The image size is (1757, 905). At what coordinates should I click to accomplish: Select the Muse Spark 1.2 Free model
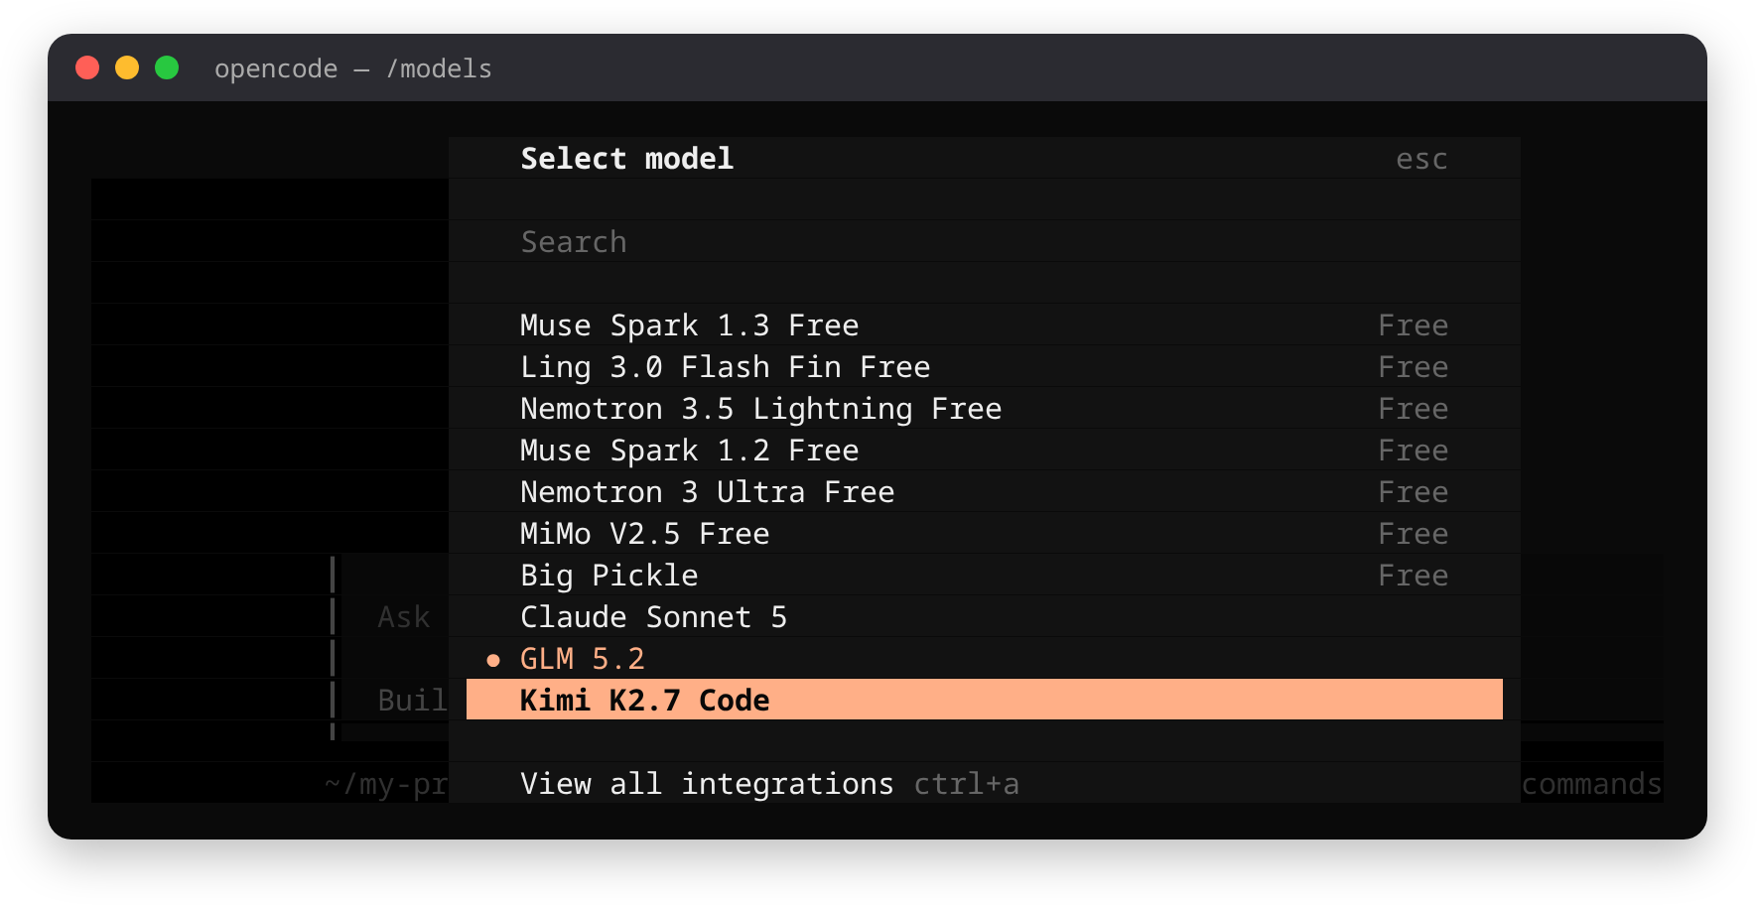tap(984, 450)
